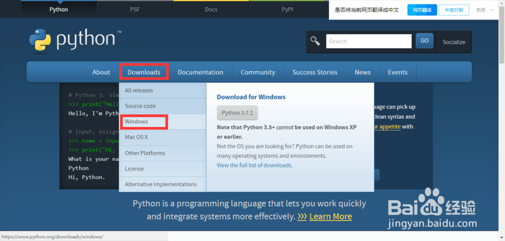
Task: Select License in Downloads submenu
Action: 163,169
